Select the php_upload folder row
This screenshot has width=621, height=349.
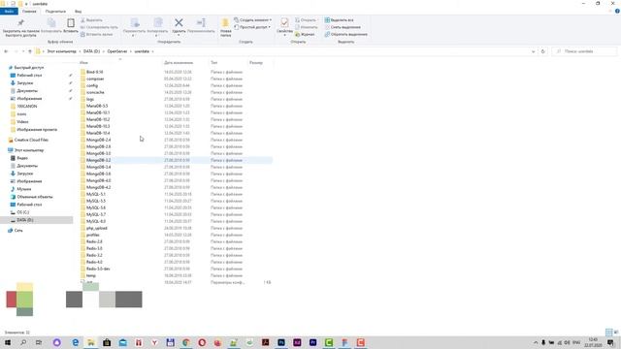coord(176,228)
